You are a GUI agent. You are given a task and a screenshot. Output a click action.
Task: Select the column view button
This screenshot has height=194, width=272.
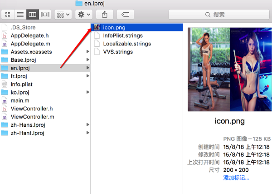tap(33, 15)
